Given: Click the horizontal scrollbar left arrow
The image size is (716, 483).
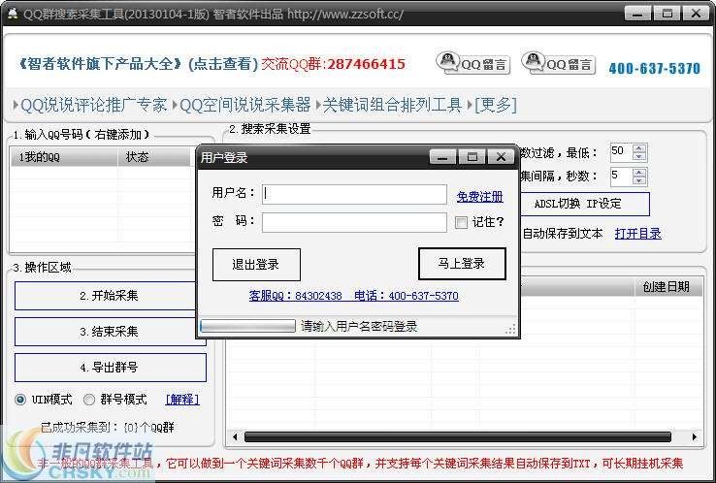Looking at the screenshot, I should click(235, 436).
